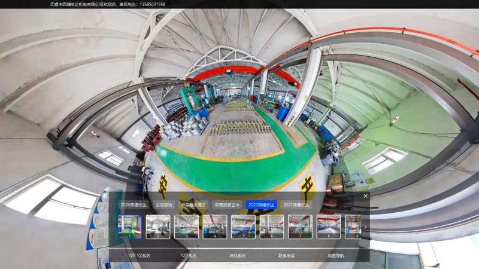Select scene thumbnail number 5
This screenshot has width=479, height=269.
243,227
